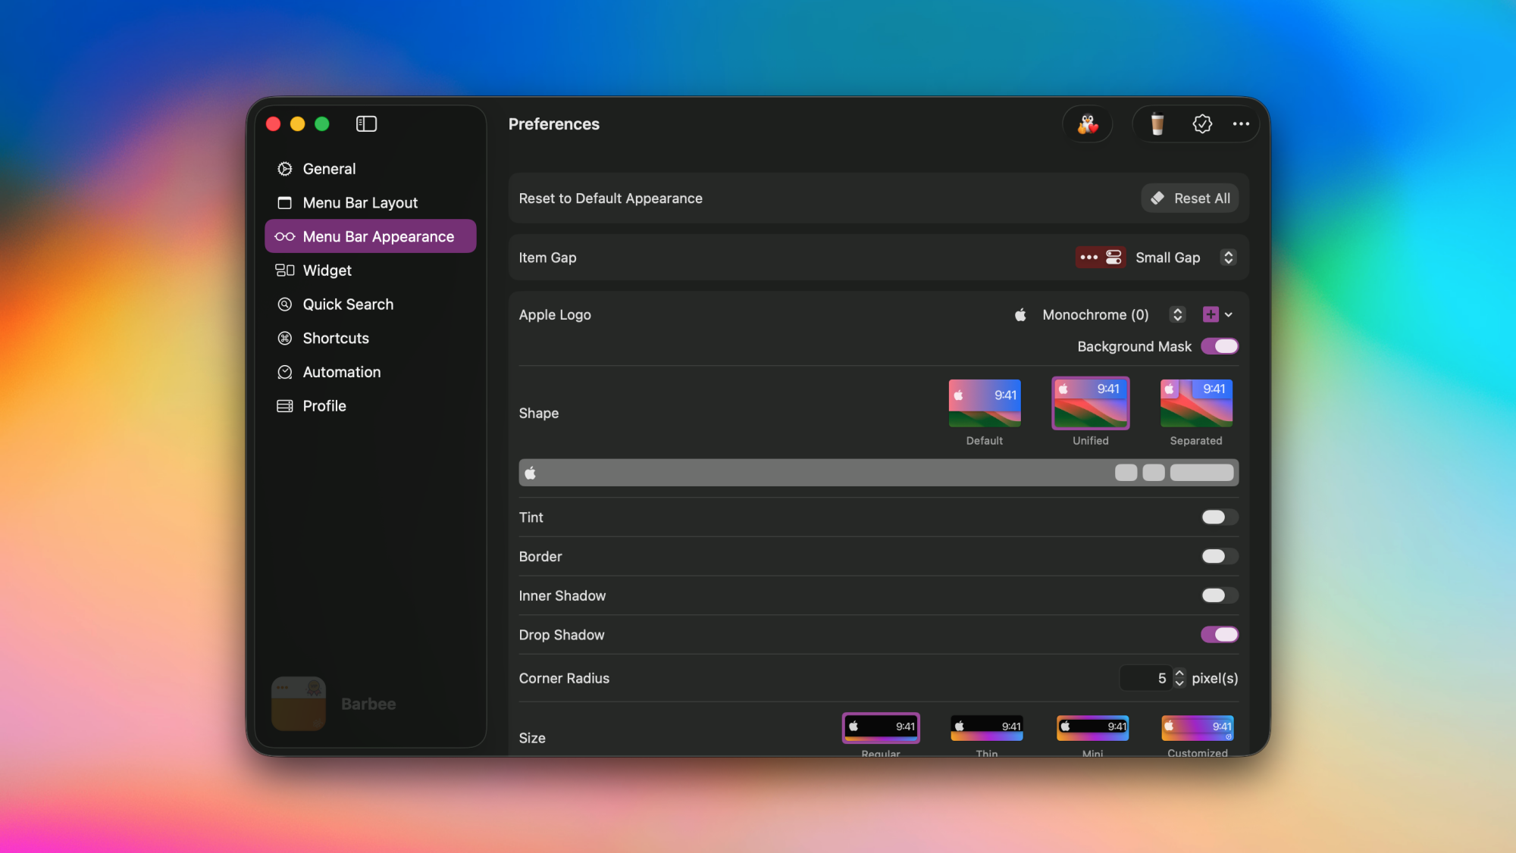The height and width of the screenshot is (853, 1516).
Task: Open the Widget preferences section
Action: pos(327,270)
